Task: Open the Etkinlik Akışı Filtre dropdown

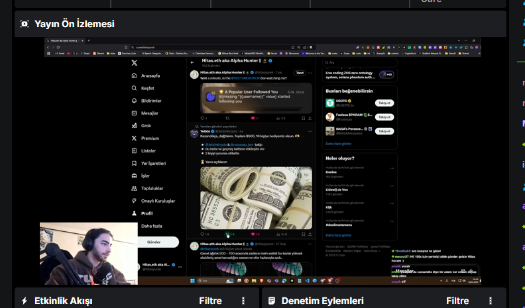Action: point(211,301)
